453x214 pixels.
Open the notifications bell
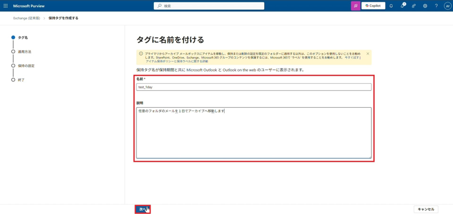pyautogui.click(x=391, y=6)
